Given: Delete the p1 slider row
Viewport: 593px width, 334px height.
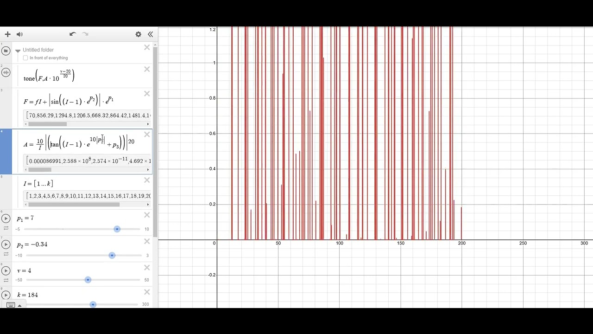Looking at the screenshot, I should point(147,215).
